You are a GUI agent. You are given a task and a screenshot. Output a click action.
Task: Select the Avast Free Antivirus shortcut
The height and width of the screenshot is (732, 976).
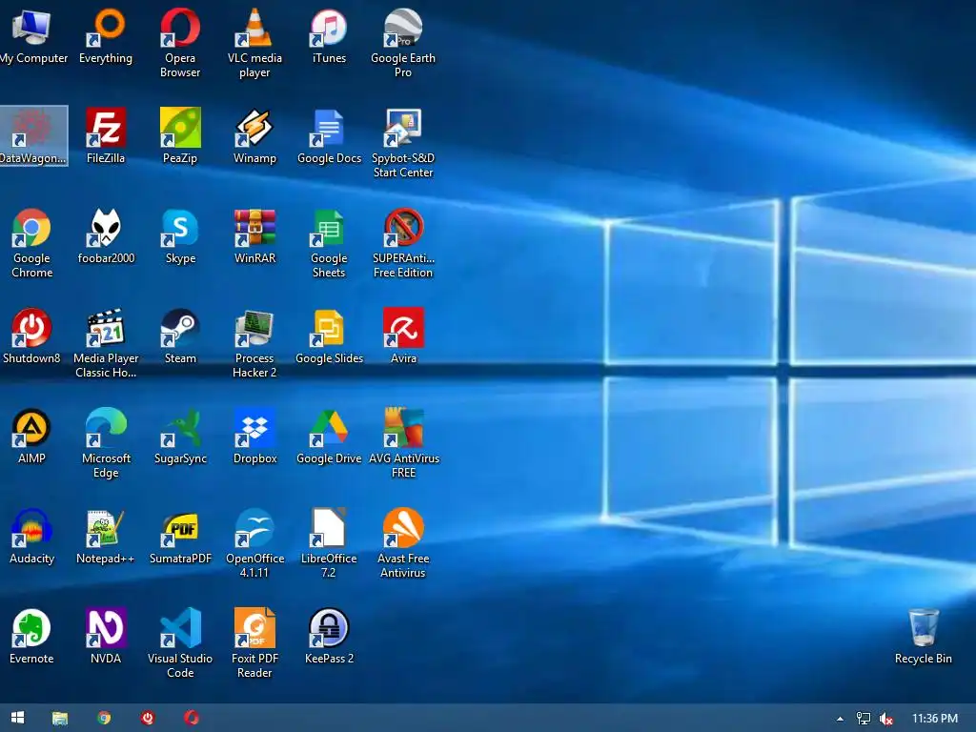pos(403,544)
